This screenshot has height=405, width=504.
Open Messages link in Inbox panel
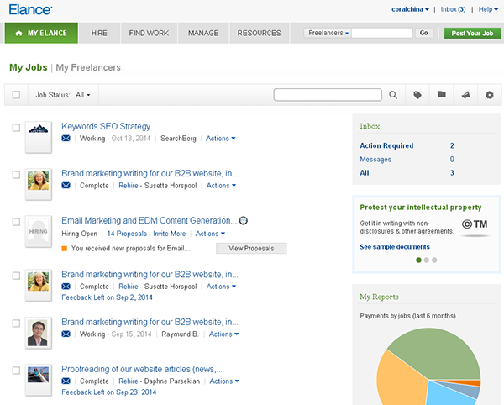tap(375, 159)
